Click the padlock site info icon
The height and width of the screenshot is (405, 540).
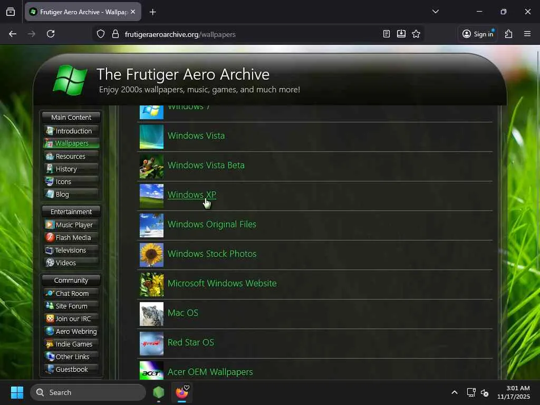click(x=115, y=34)
